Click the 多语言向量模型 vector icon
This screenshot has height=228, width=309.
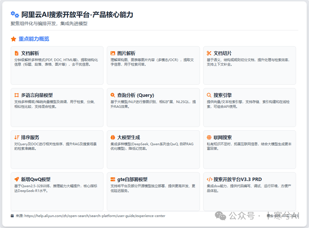[16, 95]
